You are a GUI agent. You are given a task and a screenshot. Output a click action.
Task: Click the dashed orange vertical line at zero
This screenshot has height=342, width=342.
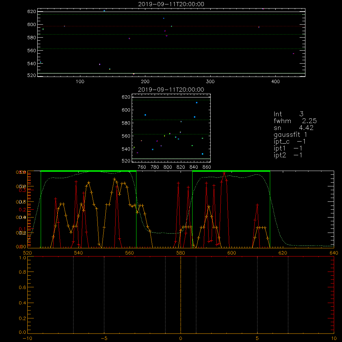pyautogui.click(x=181, y=295)
